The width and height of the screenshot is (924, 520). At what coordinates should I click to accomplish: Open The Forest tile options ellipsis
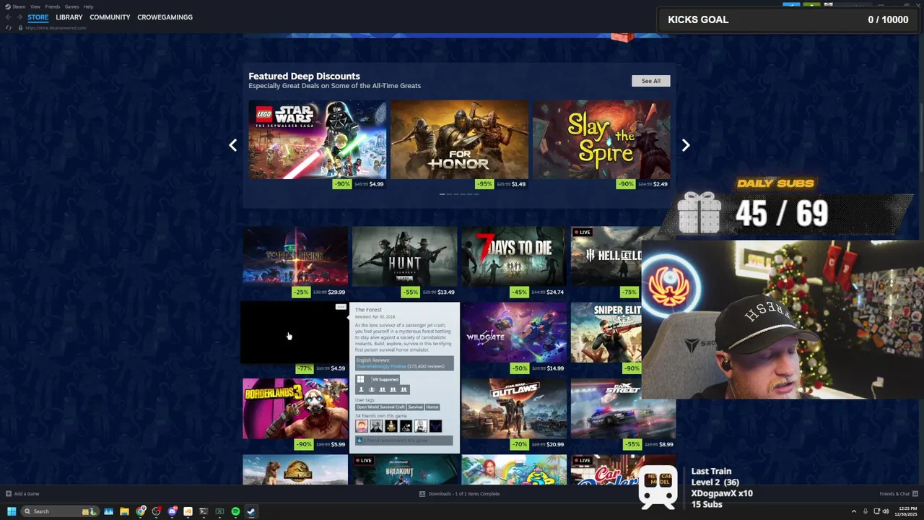tap(340, 307)
